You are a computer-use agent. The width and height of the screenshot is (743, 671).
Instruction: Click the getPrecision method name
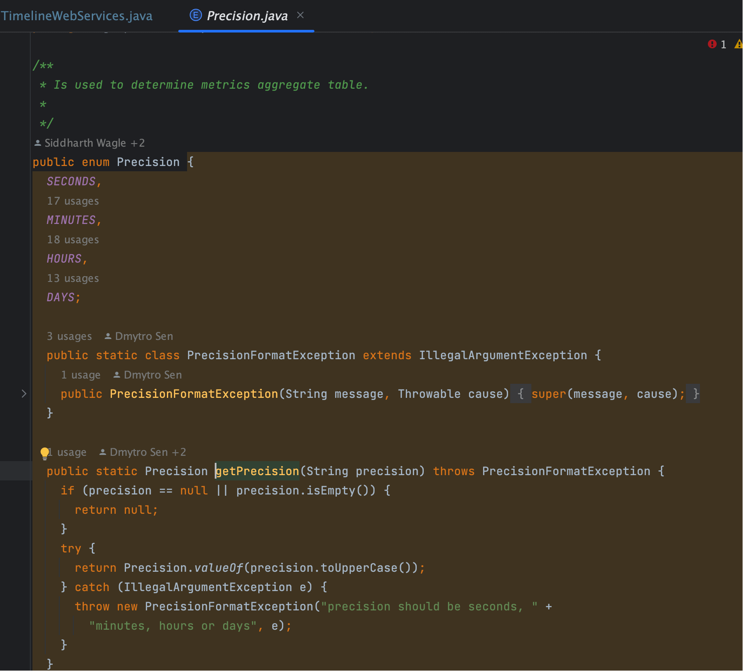[257, 471]
